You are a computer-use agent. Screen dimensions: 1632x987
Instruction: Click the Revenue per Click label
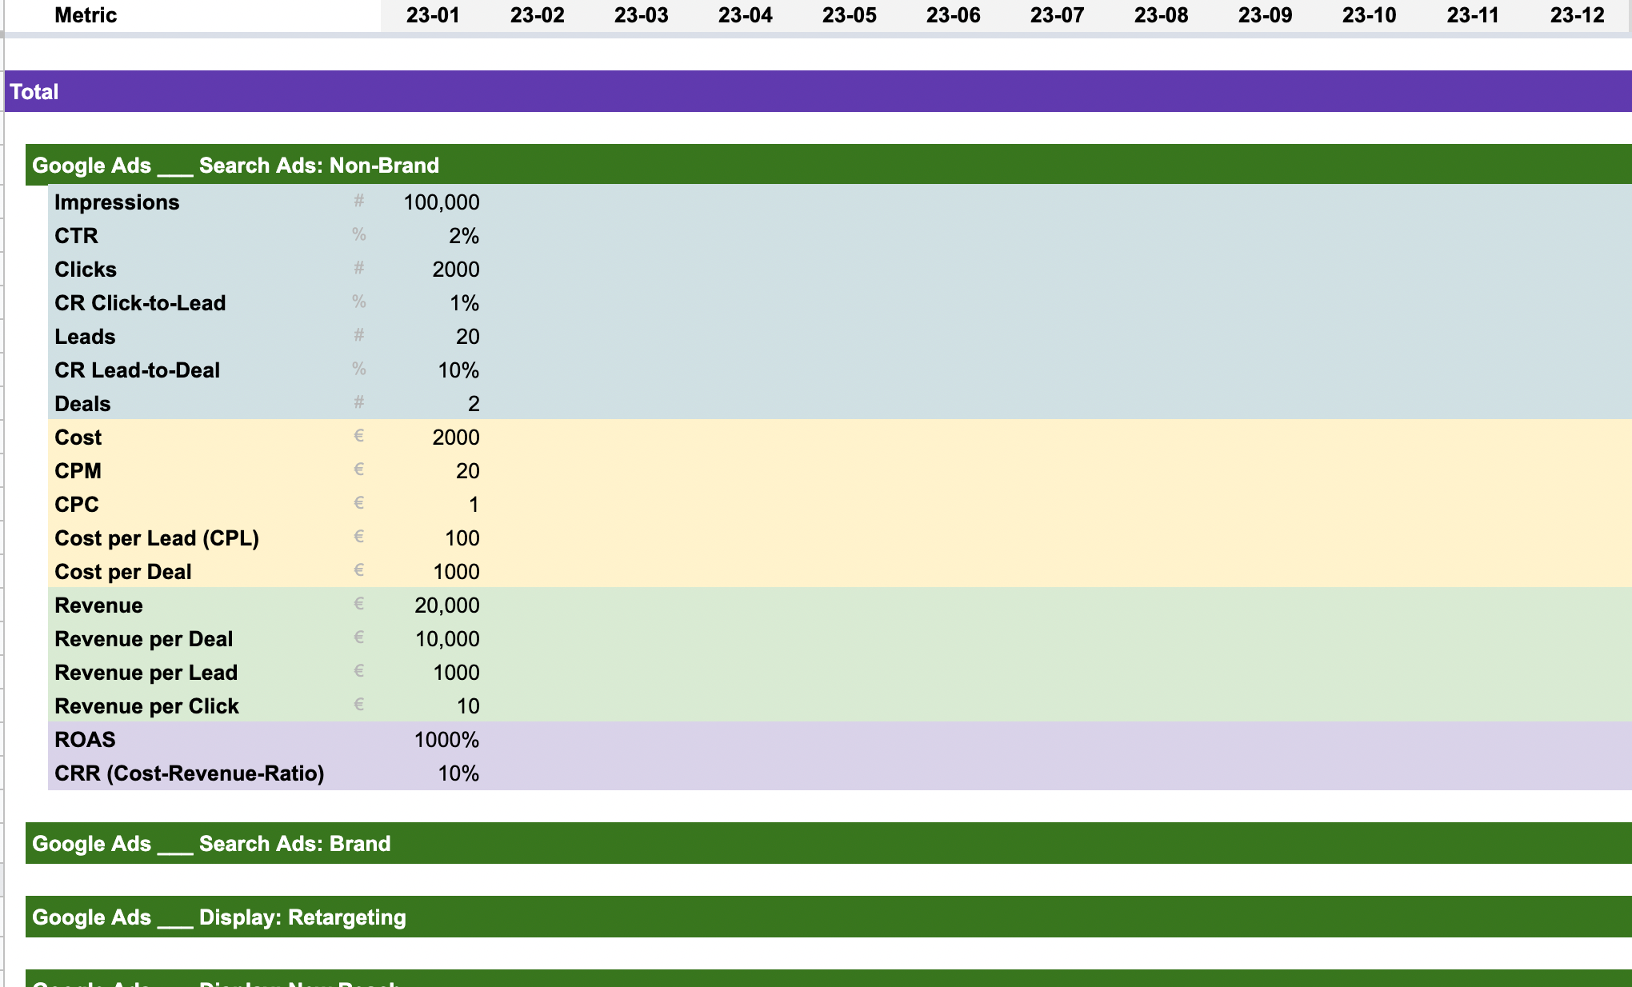tap(147, 706)
